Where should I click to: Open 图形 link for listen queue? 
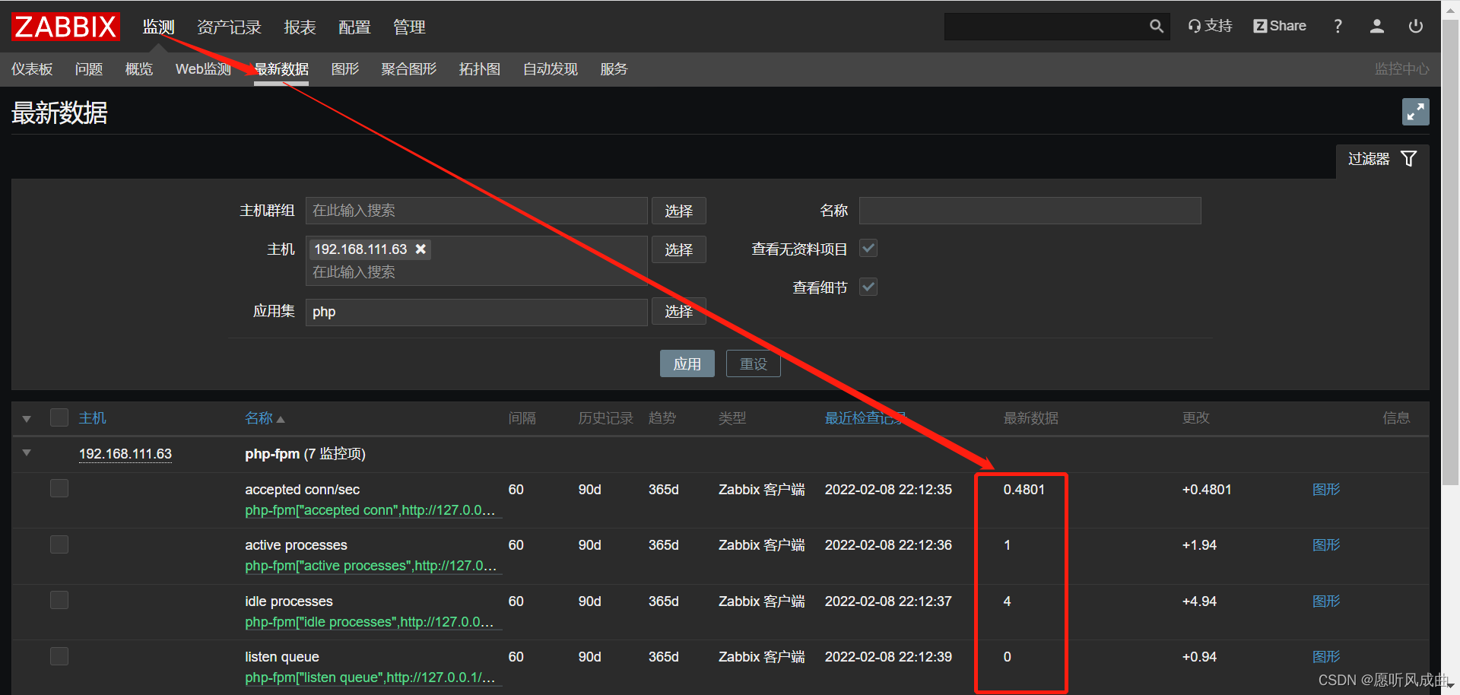point(1326,657)
